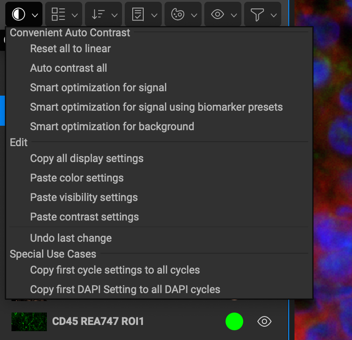Select Reset all to linear

click(x=159, y=49)
